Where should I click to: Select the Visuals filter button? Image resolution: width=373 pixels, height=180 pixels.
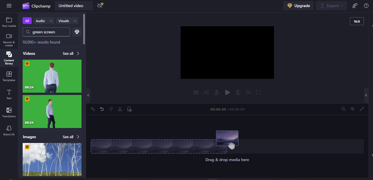(x=64, y=21)
